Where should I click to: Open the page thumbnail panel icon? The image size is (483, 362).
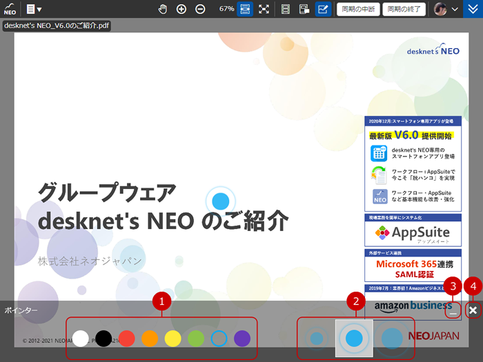click(x=304, y=9)
